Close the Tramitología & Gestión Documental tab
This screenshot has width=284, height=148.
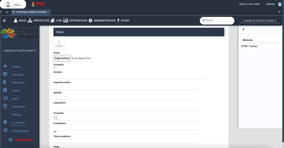(48, 12)
